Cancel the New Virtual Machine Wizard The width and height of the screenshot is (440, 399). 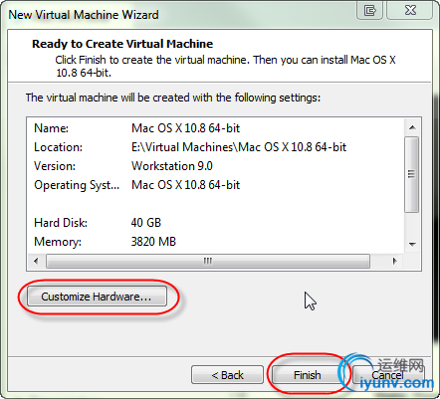tap(387, 375)
